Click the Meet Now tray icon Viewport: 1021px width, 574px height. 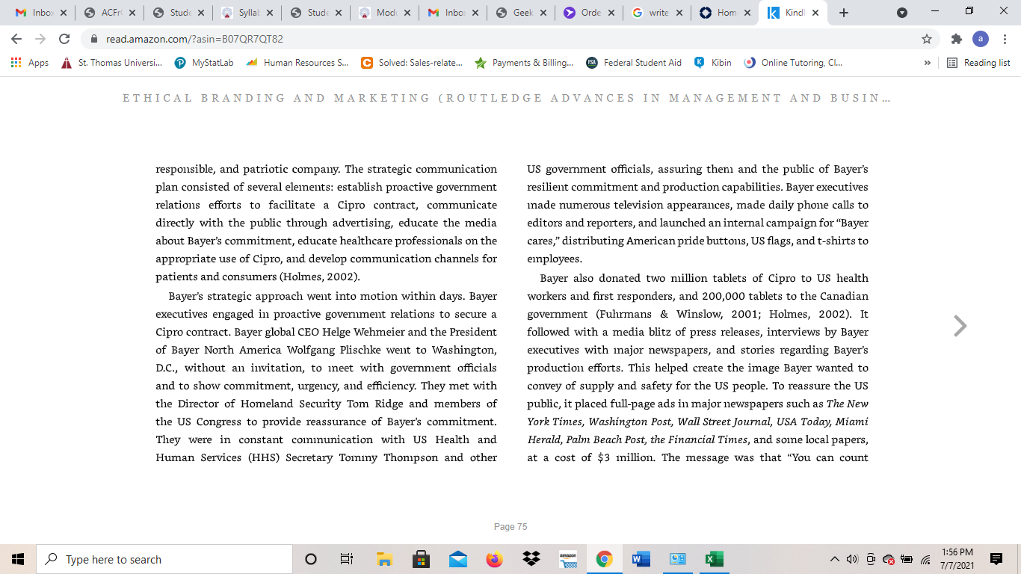pyautogui.click(x=871, y=559)
